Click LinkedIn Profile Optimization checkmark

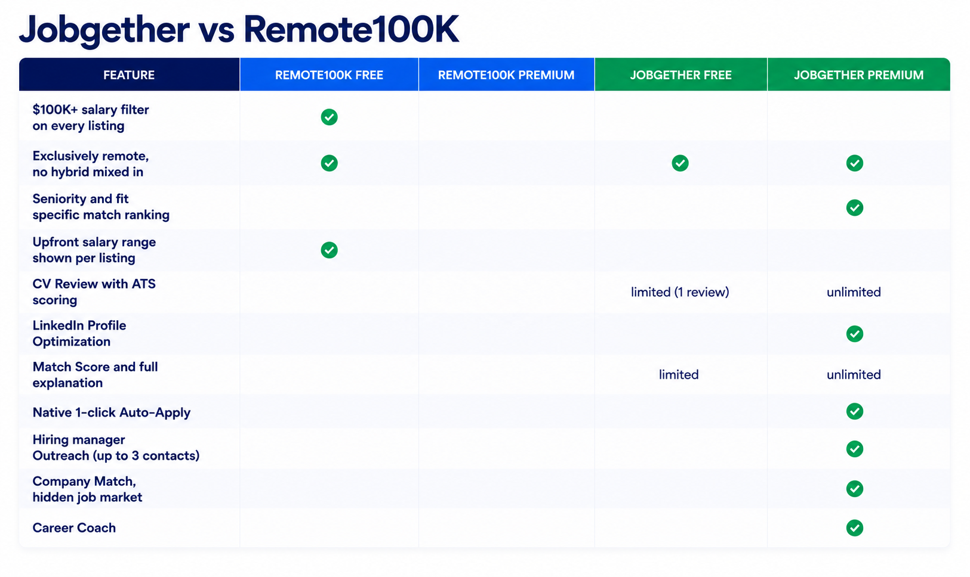854,334
